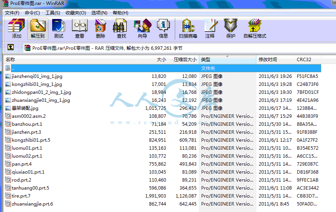Viewport: 336px width, 212px height.
Task: Click file icon of rod.prt.2
Action: (8, 180)
